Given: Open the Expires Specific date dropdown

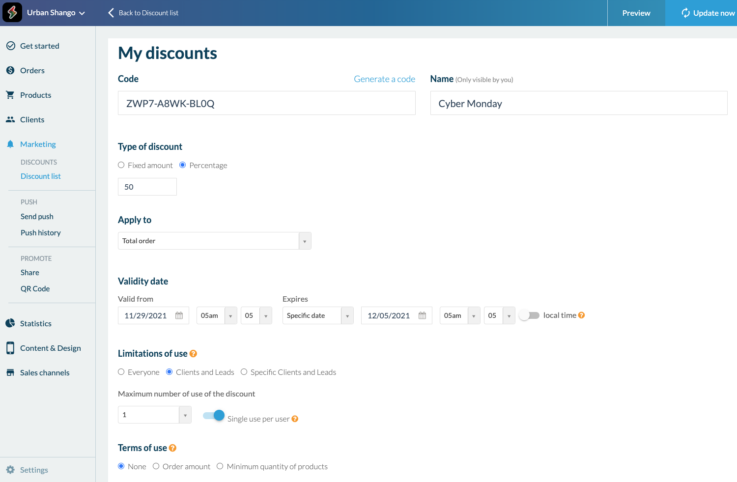Looking at the screenshot, I should (347, 316).
